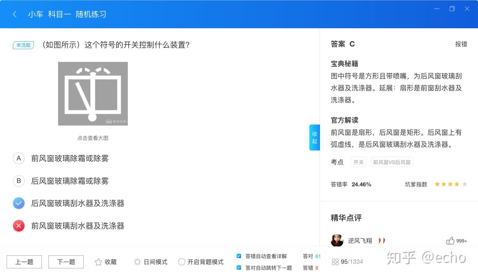Click 点击查看大图 to enlarge the image
The height and width of the screenshot is (277, 478).
[x=93, y=138]
